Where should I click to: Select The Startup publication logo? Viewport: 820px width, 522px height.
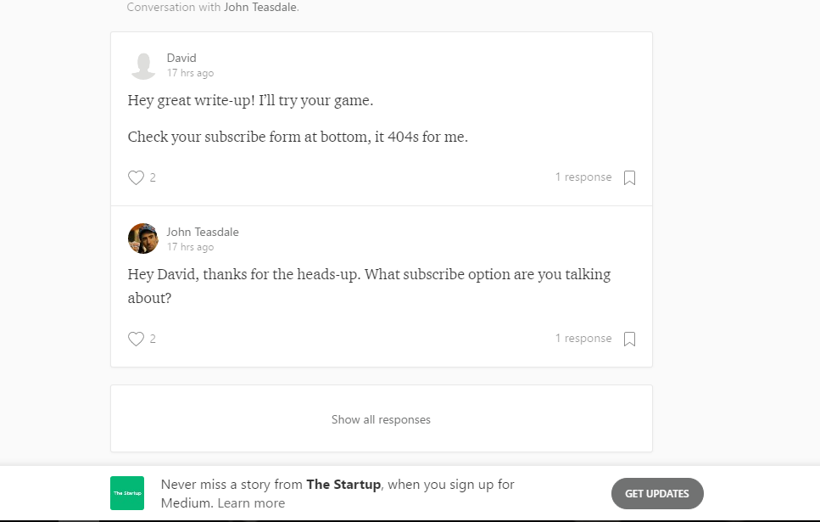tap(126, 493)
